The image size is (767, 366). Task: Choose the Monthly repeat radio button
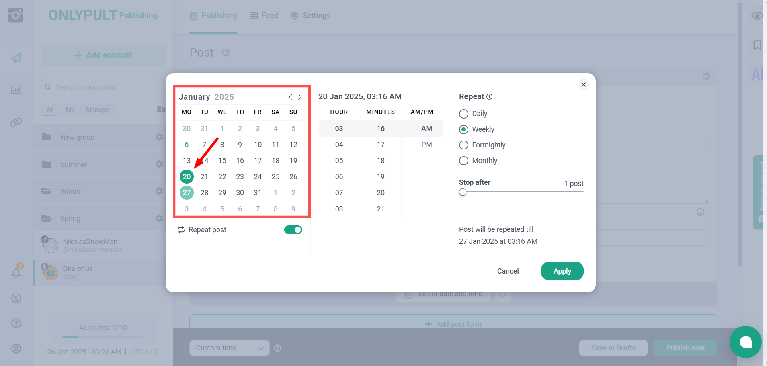pyautogui.click(x=463, y=161)
